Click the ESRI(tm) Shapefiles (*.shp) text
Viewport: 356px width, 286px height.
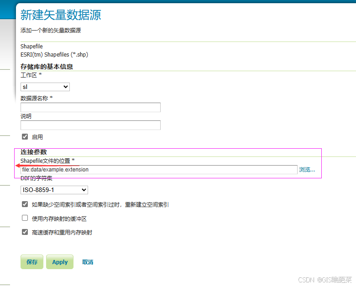[x=54, y=55]
